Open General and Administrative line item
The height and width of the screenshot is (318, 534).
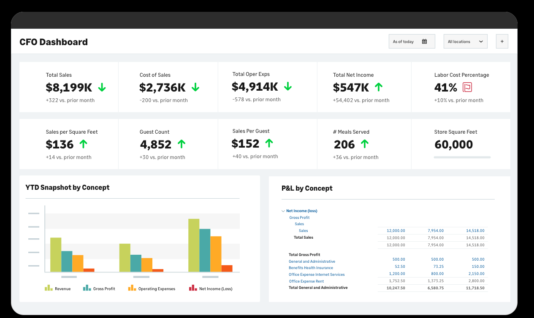(312, 261)
